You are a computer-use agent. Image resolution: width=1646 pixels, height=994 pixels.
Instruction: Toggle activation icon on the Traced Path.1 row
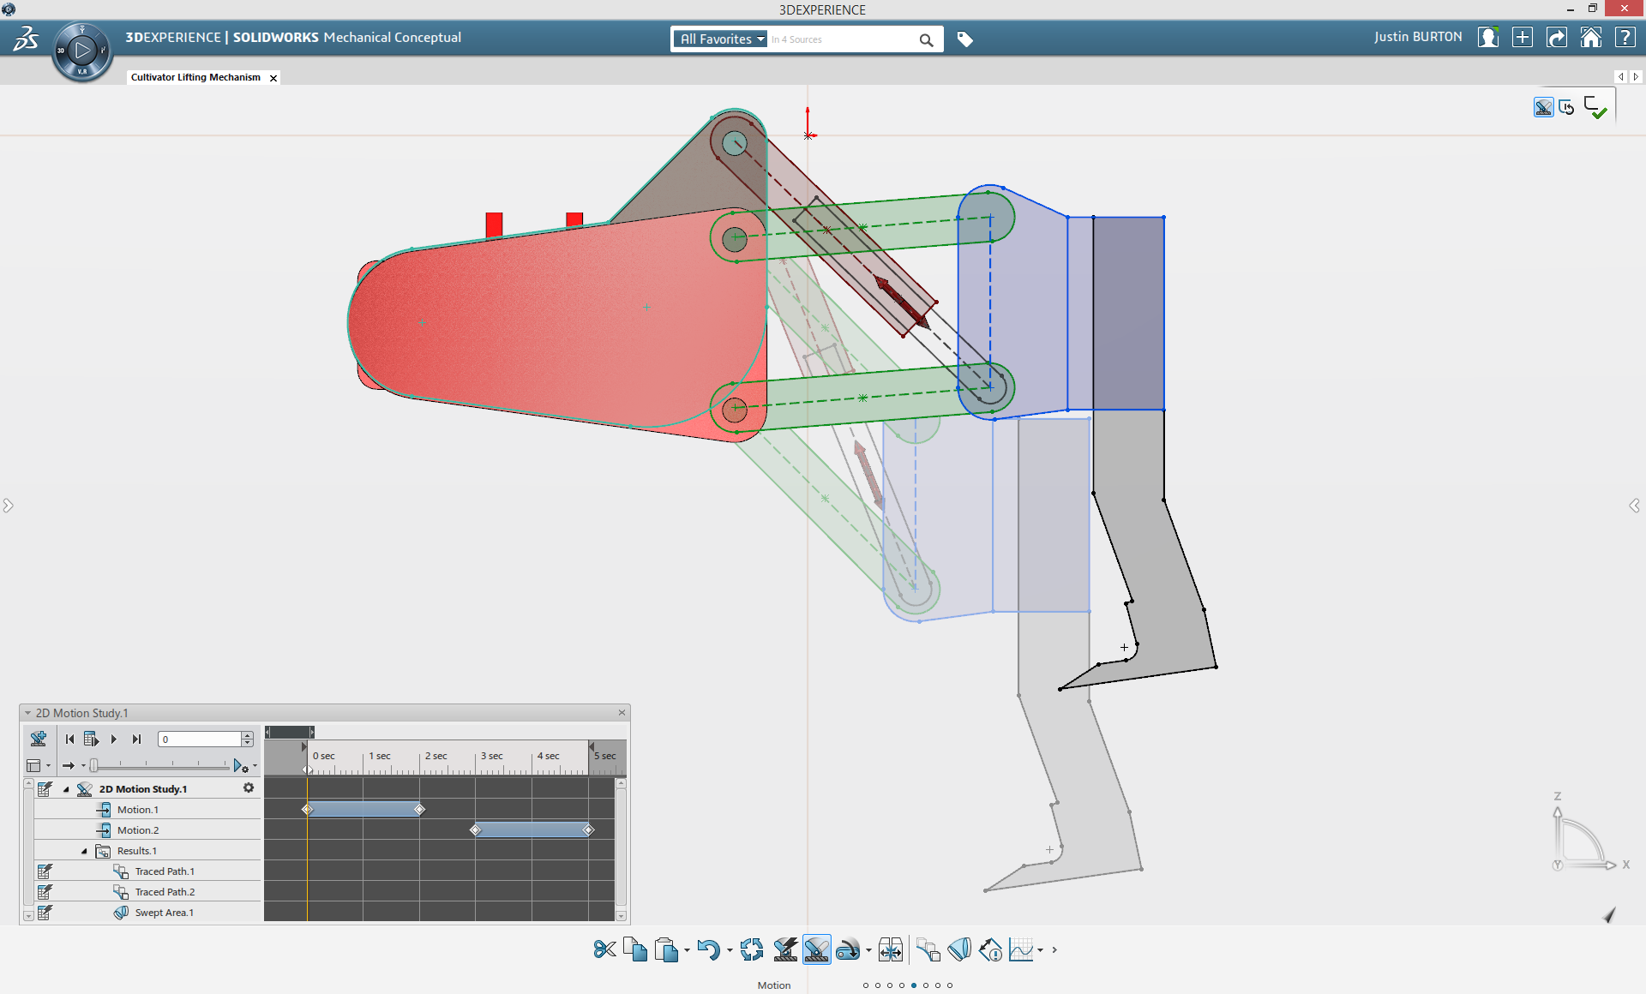click(x=45, y=871)
